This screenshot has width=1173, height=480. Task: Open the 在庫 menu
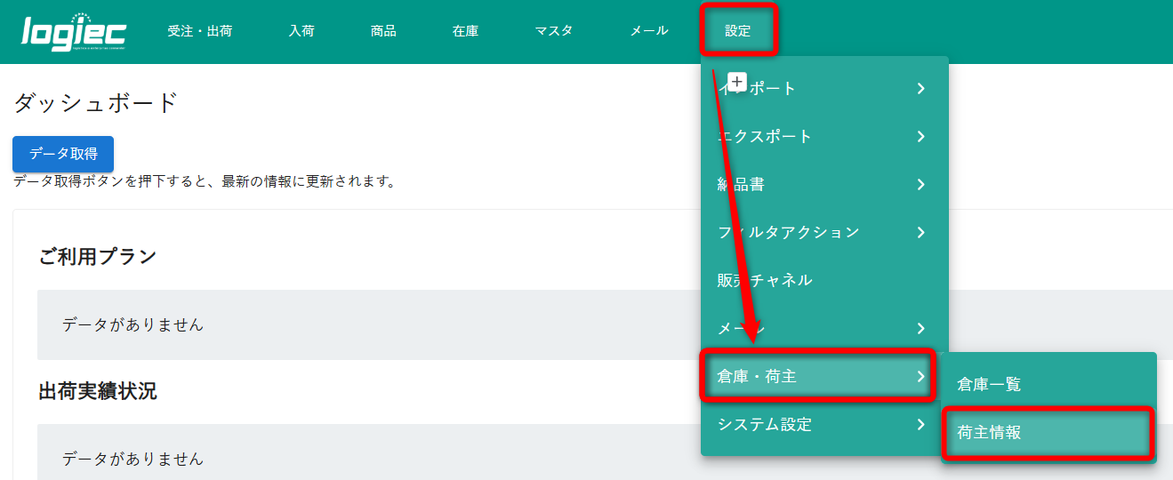465,31
